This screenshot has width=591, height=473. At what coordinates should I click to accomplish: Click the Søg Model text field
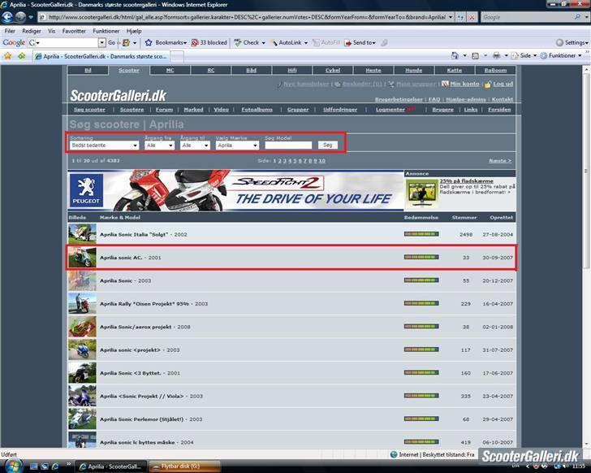pyautogui.click(x=288, y=145)
